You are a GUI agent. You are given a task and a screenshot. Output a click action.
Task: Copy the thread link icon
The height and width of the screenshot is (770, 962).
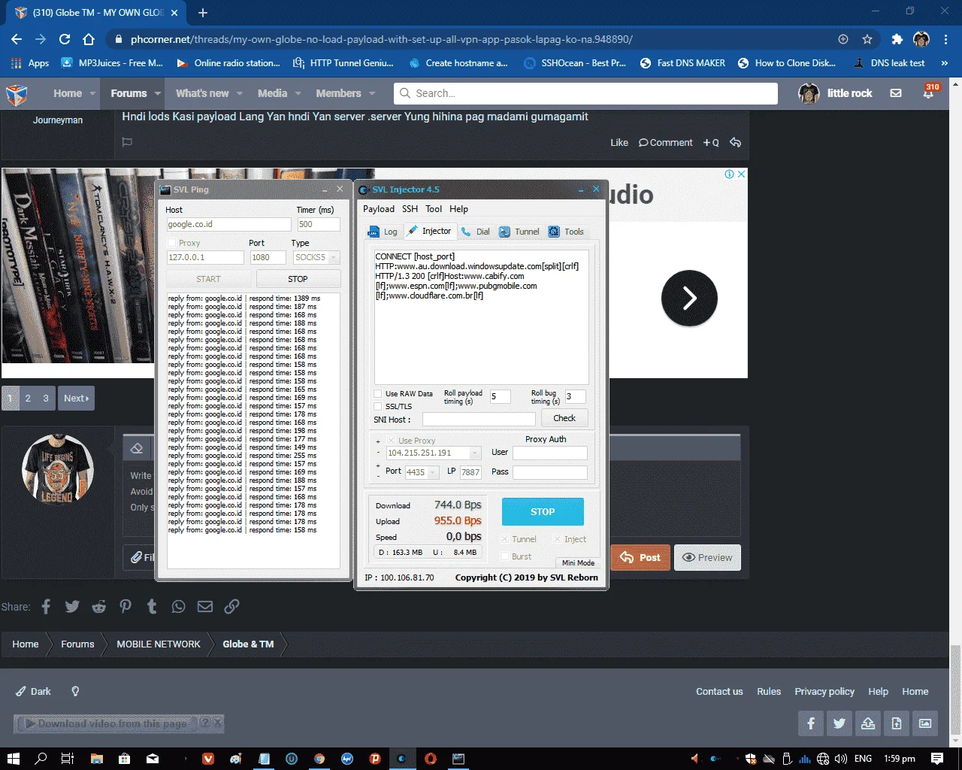[231, 606]
